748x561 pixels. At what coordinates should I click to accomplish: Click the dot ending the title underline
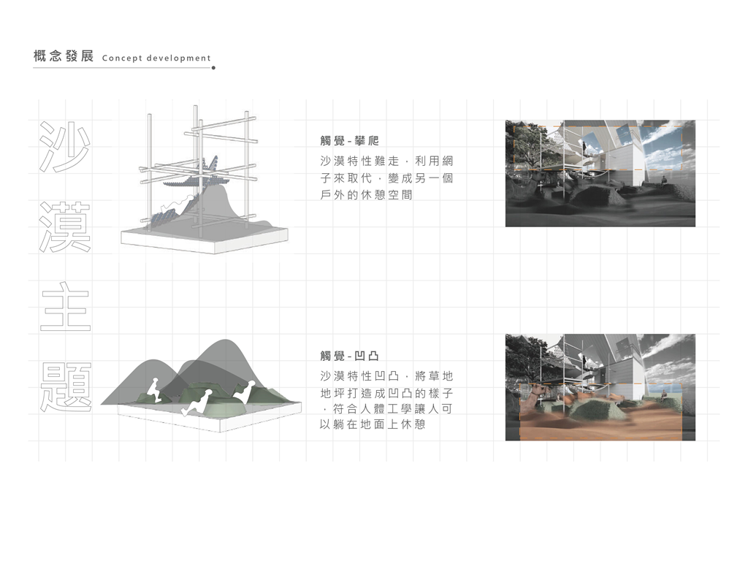(x=213, y=68)
